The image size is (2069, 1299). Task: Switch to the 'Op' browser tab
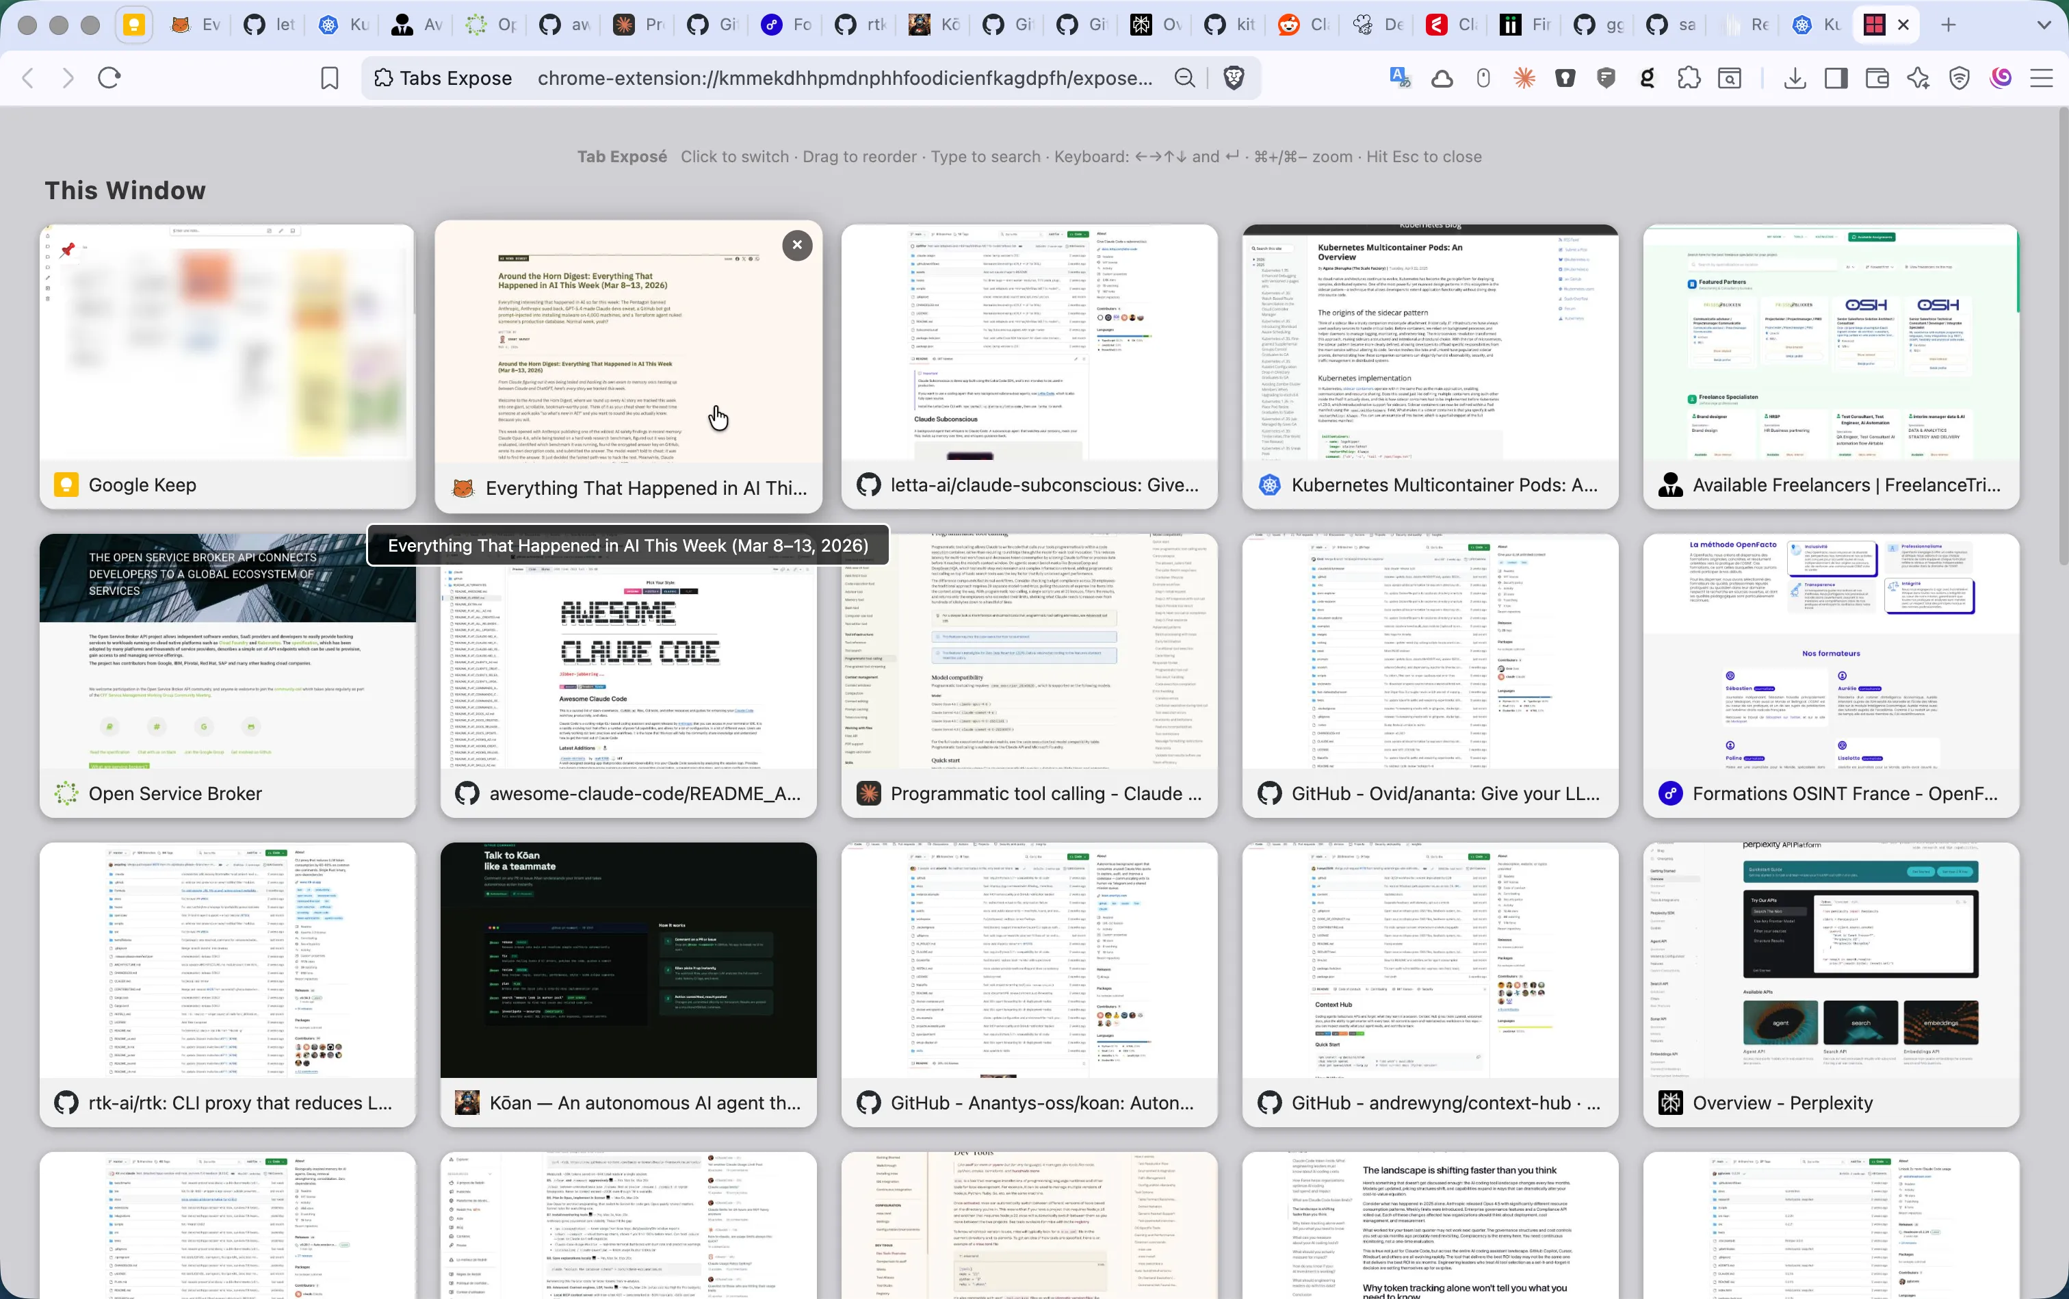pos(492,25)
